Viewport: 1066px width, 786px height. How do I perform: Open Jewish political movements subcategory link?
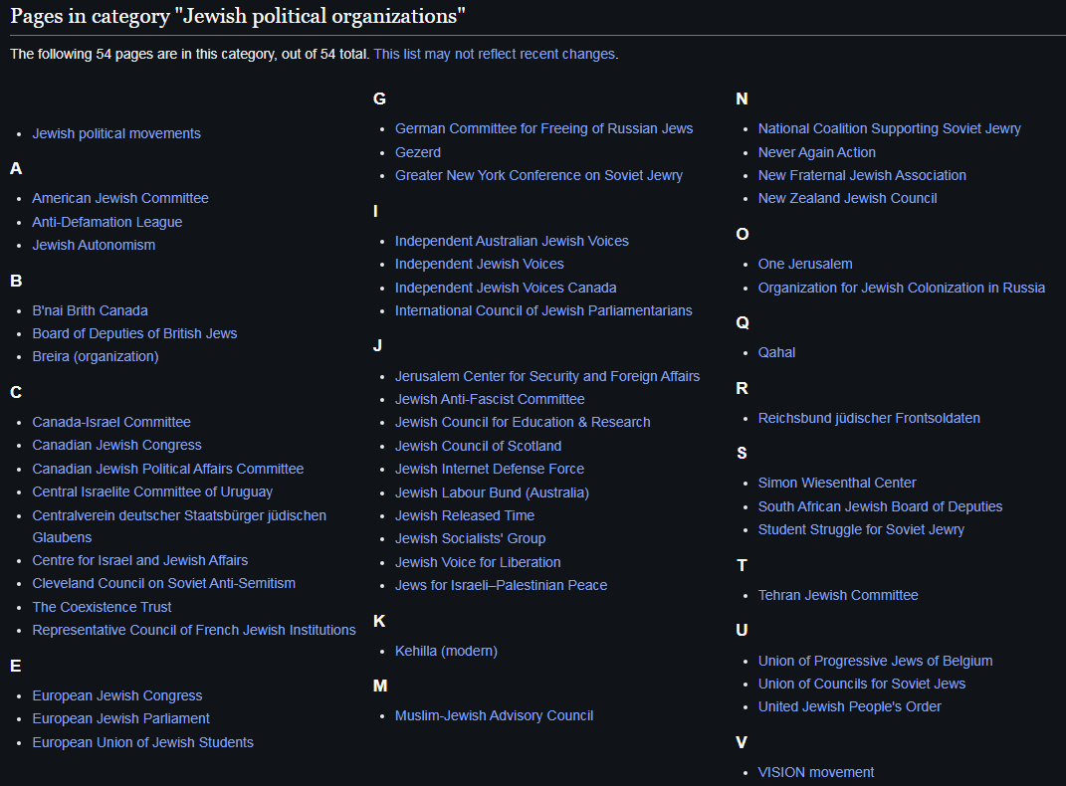(116, 134)
